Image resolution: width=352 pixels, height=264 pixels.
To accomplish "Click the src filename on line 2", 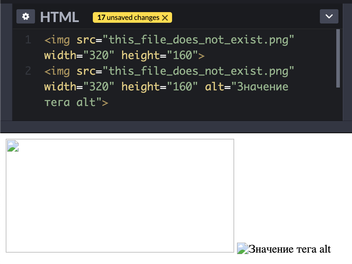I will coord(198,71).
